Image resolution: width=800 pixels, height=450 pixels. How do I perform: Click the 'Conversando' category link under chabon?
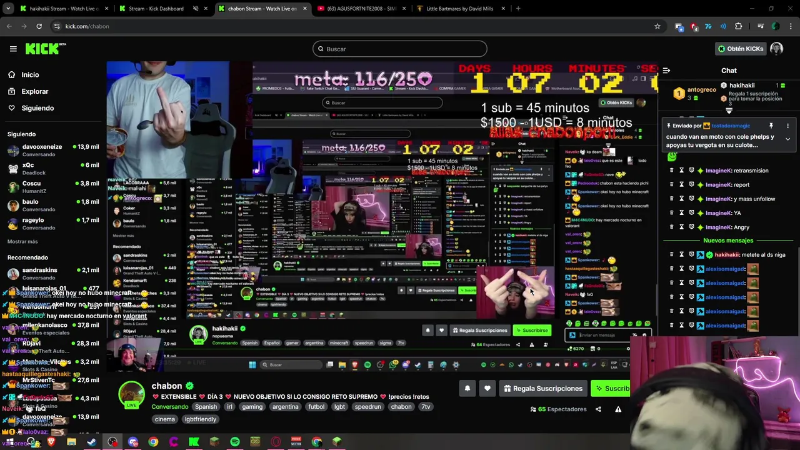point(169,407)
